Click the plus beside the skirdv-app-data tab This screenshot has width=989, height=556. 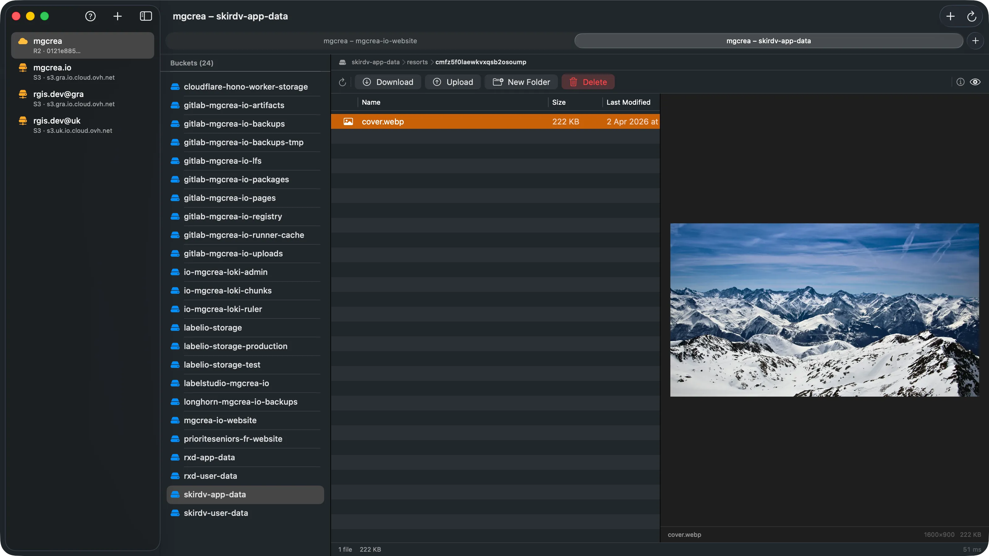click(x=976, y=41)
